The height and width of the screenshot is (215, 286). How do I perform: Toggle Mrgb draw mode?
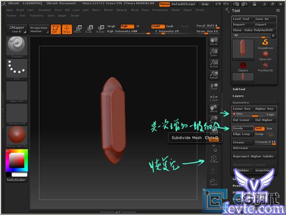click(x=111, y=26)
